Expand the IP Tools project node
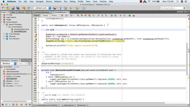 1,15
